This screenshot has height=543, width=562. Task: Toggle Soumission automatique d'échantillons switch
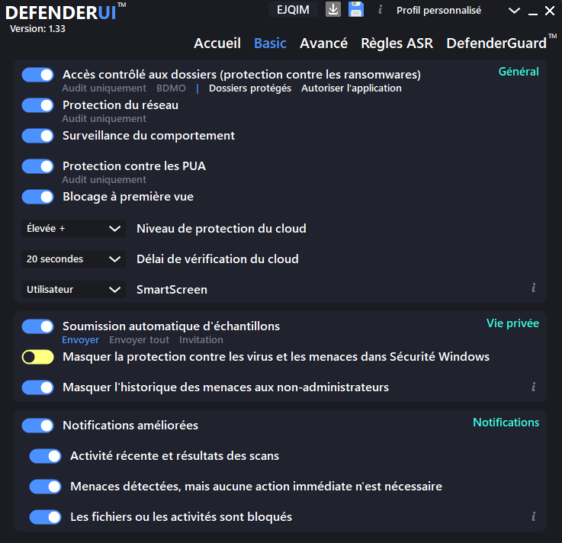click(37, 326)
